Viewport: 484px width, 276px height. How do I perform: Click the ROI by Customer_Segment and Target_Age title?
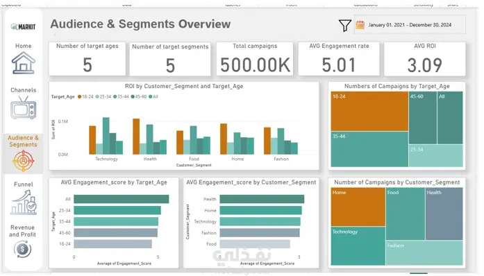[184, 87]
